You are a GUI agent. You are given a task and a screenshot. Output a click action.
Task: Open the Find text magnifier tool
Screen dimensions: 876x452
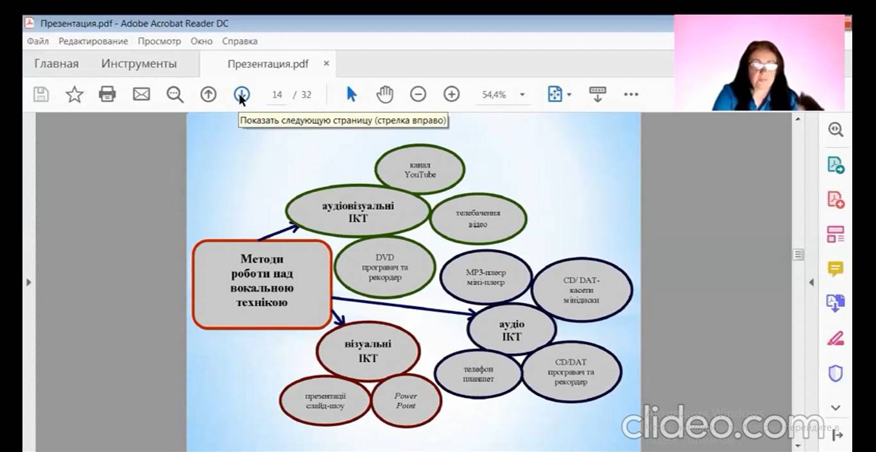(x=175, y=94)
